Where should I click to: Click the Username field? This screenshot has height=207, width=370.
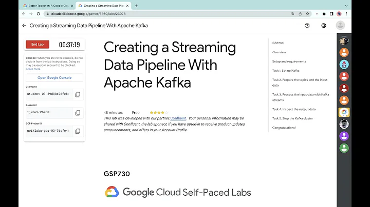point(49,94)
